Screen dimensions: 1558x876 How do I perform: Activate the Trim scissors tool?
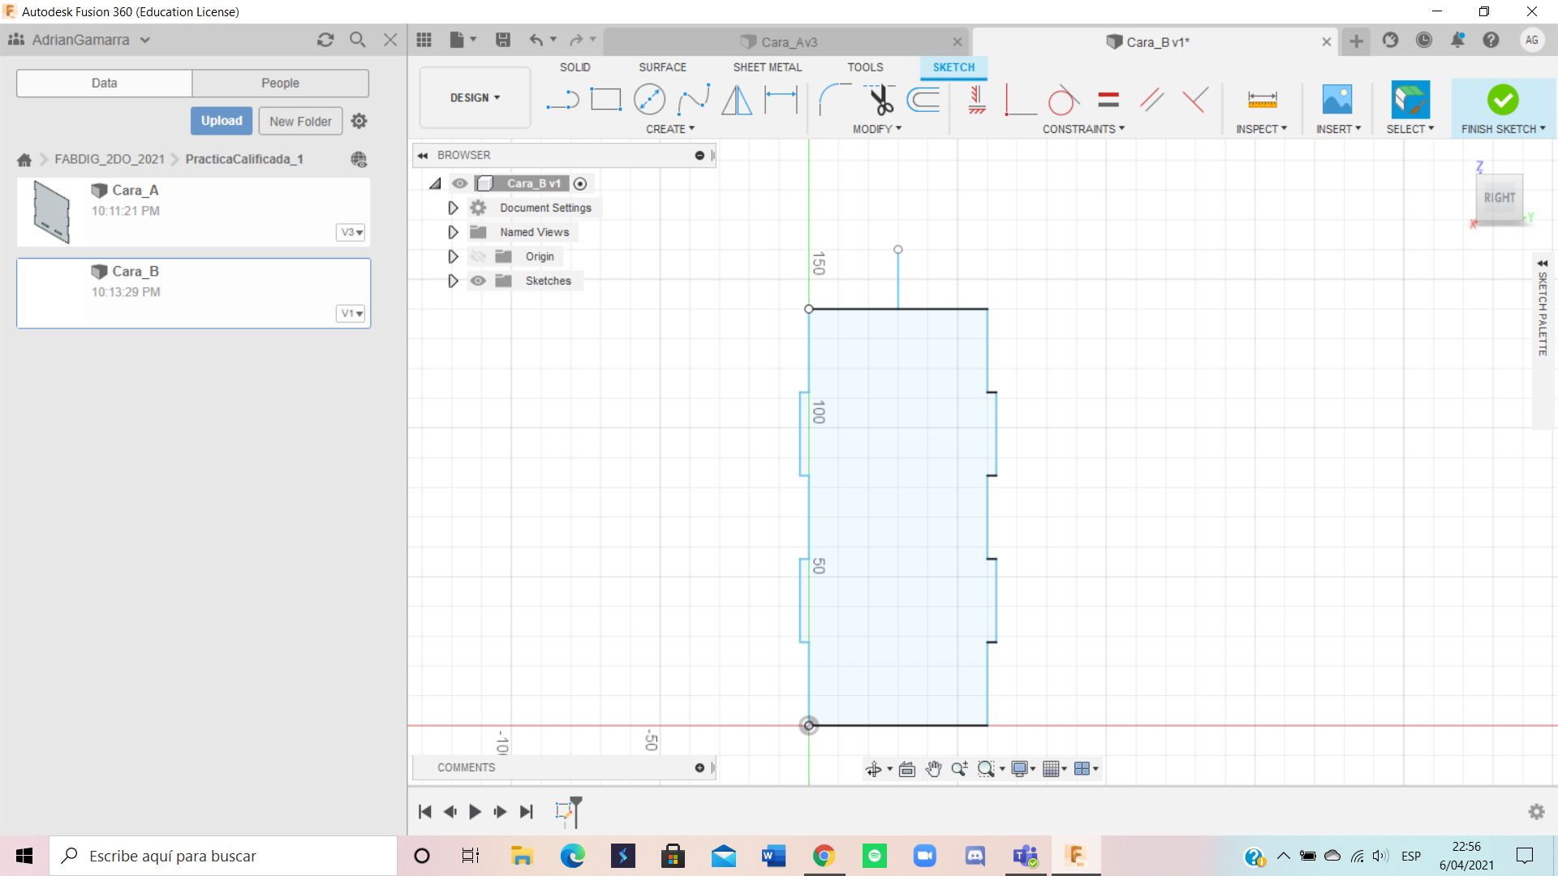[x=880, y=100]
